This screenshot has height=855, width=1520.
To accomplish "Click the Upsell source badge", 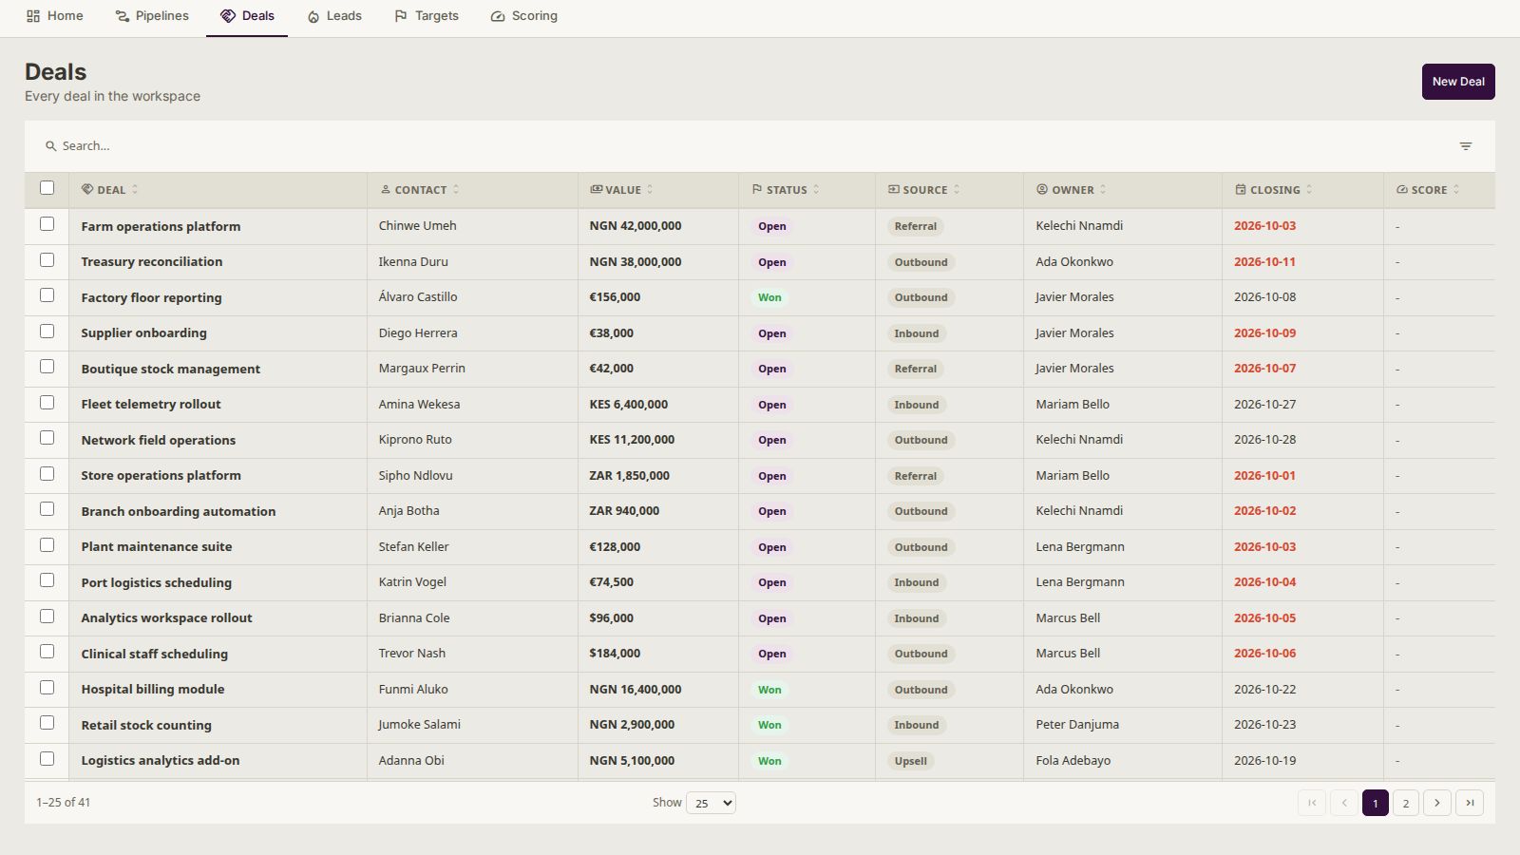I will pos(910,761).
